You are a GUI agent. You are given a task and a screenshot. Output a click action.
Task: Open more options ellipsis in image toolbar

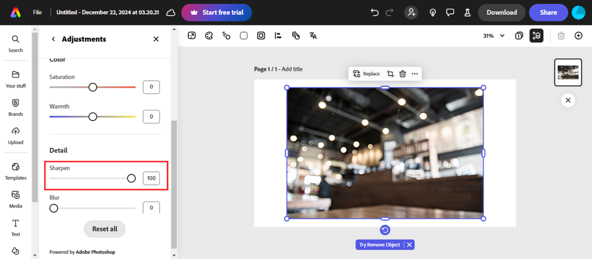(x=414, y=74)
